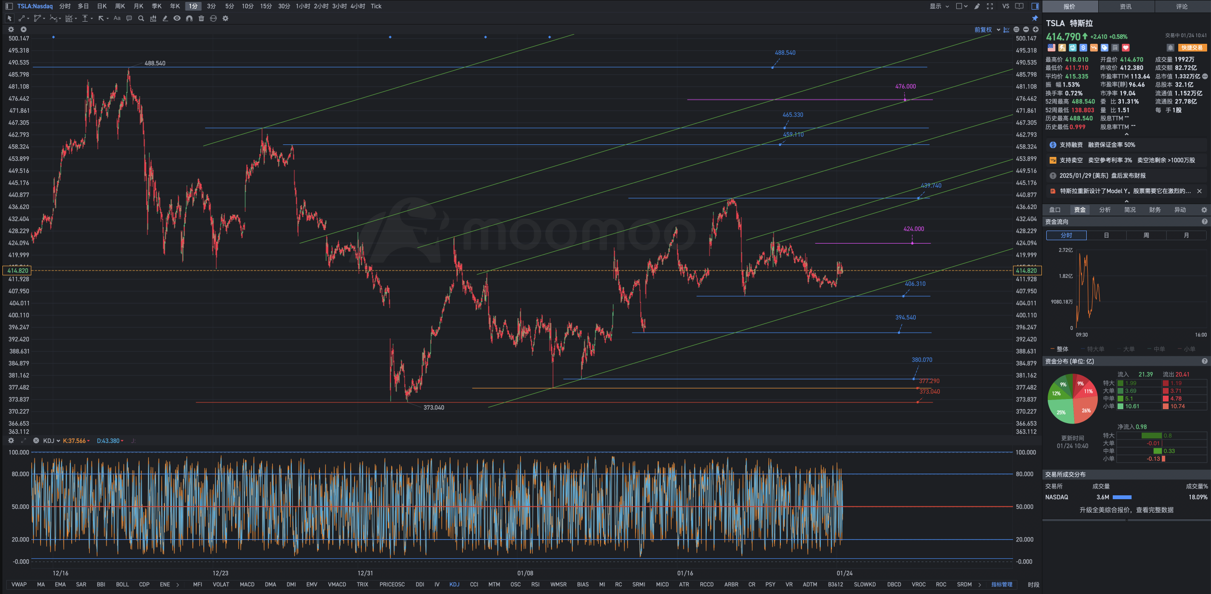Image resolution: width=1211 pixels, height=594 pixels.
Task: Select the MACD indicator
Action: (x=247, y=585)
